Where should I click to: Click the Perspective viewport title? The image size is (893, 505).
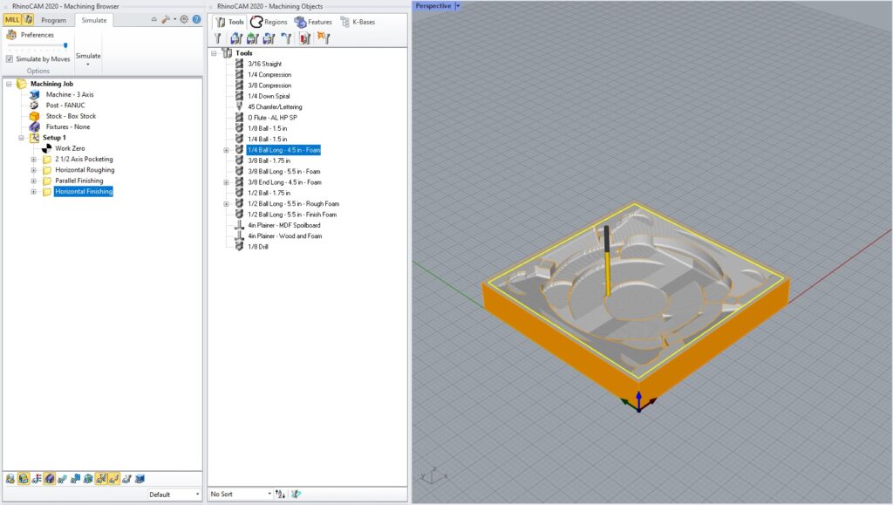coord(433,6)
